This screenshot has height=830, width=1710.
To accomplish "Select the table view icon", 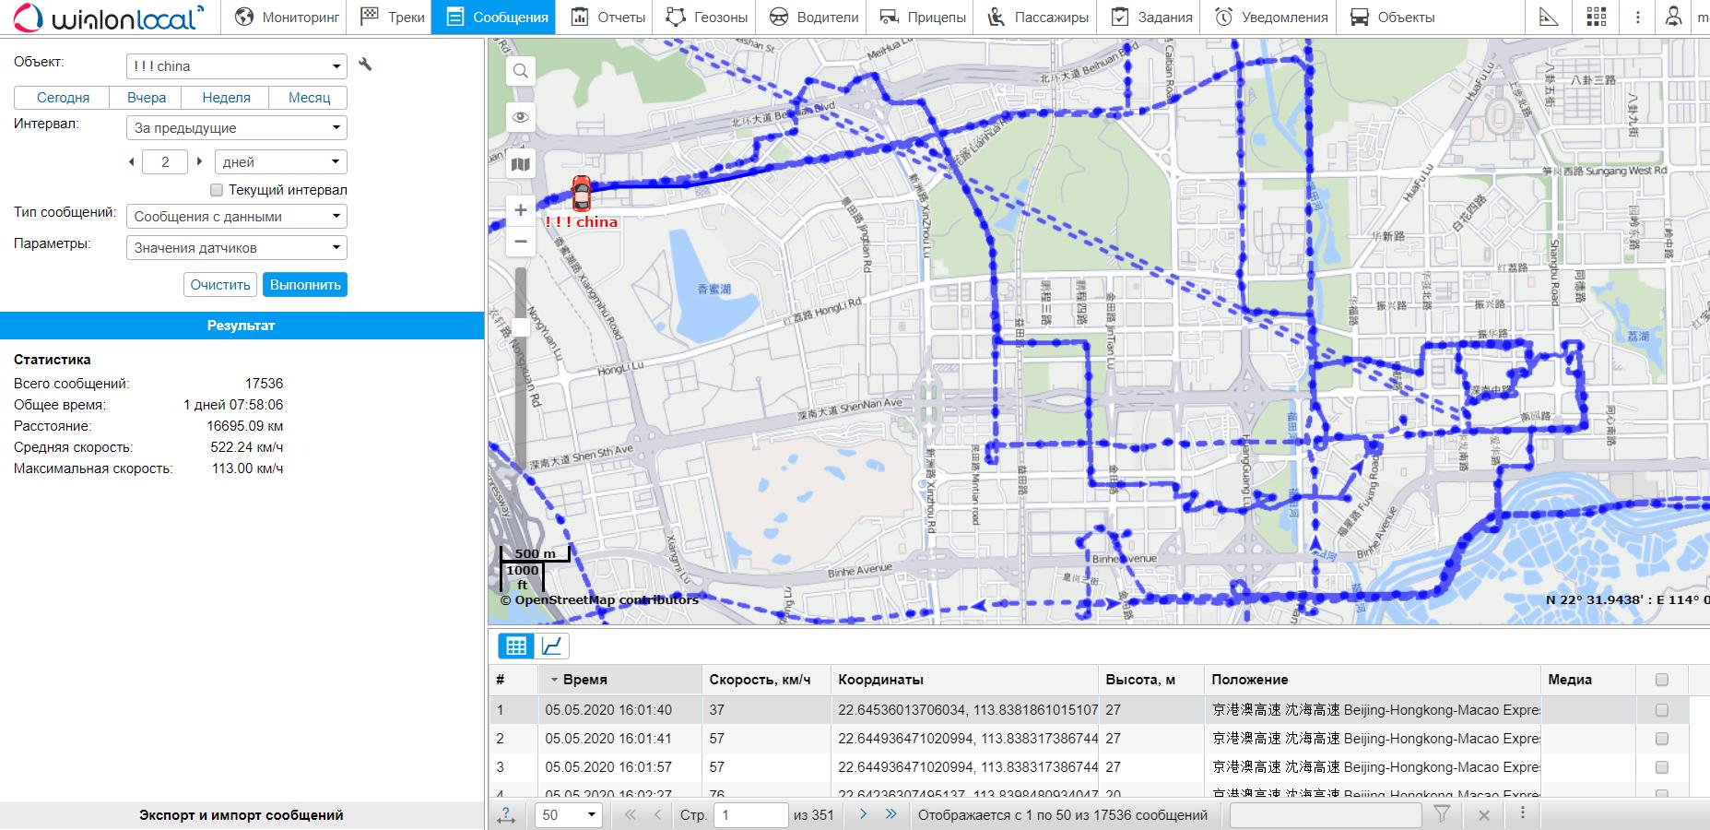I will (516, 646).
